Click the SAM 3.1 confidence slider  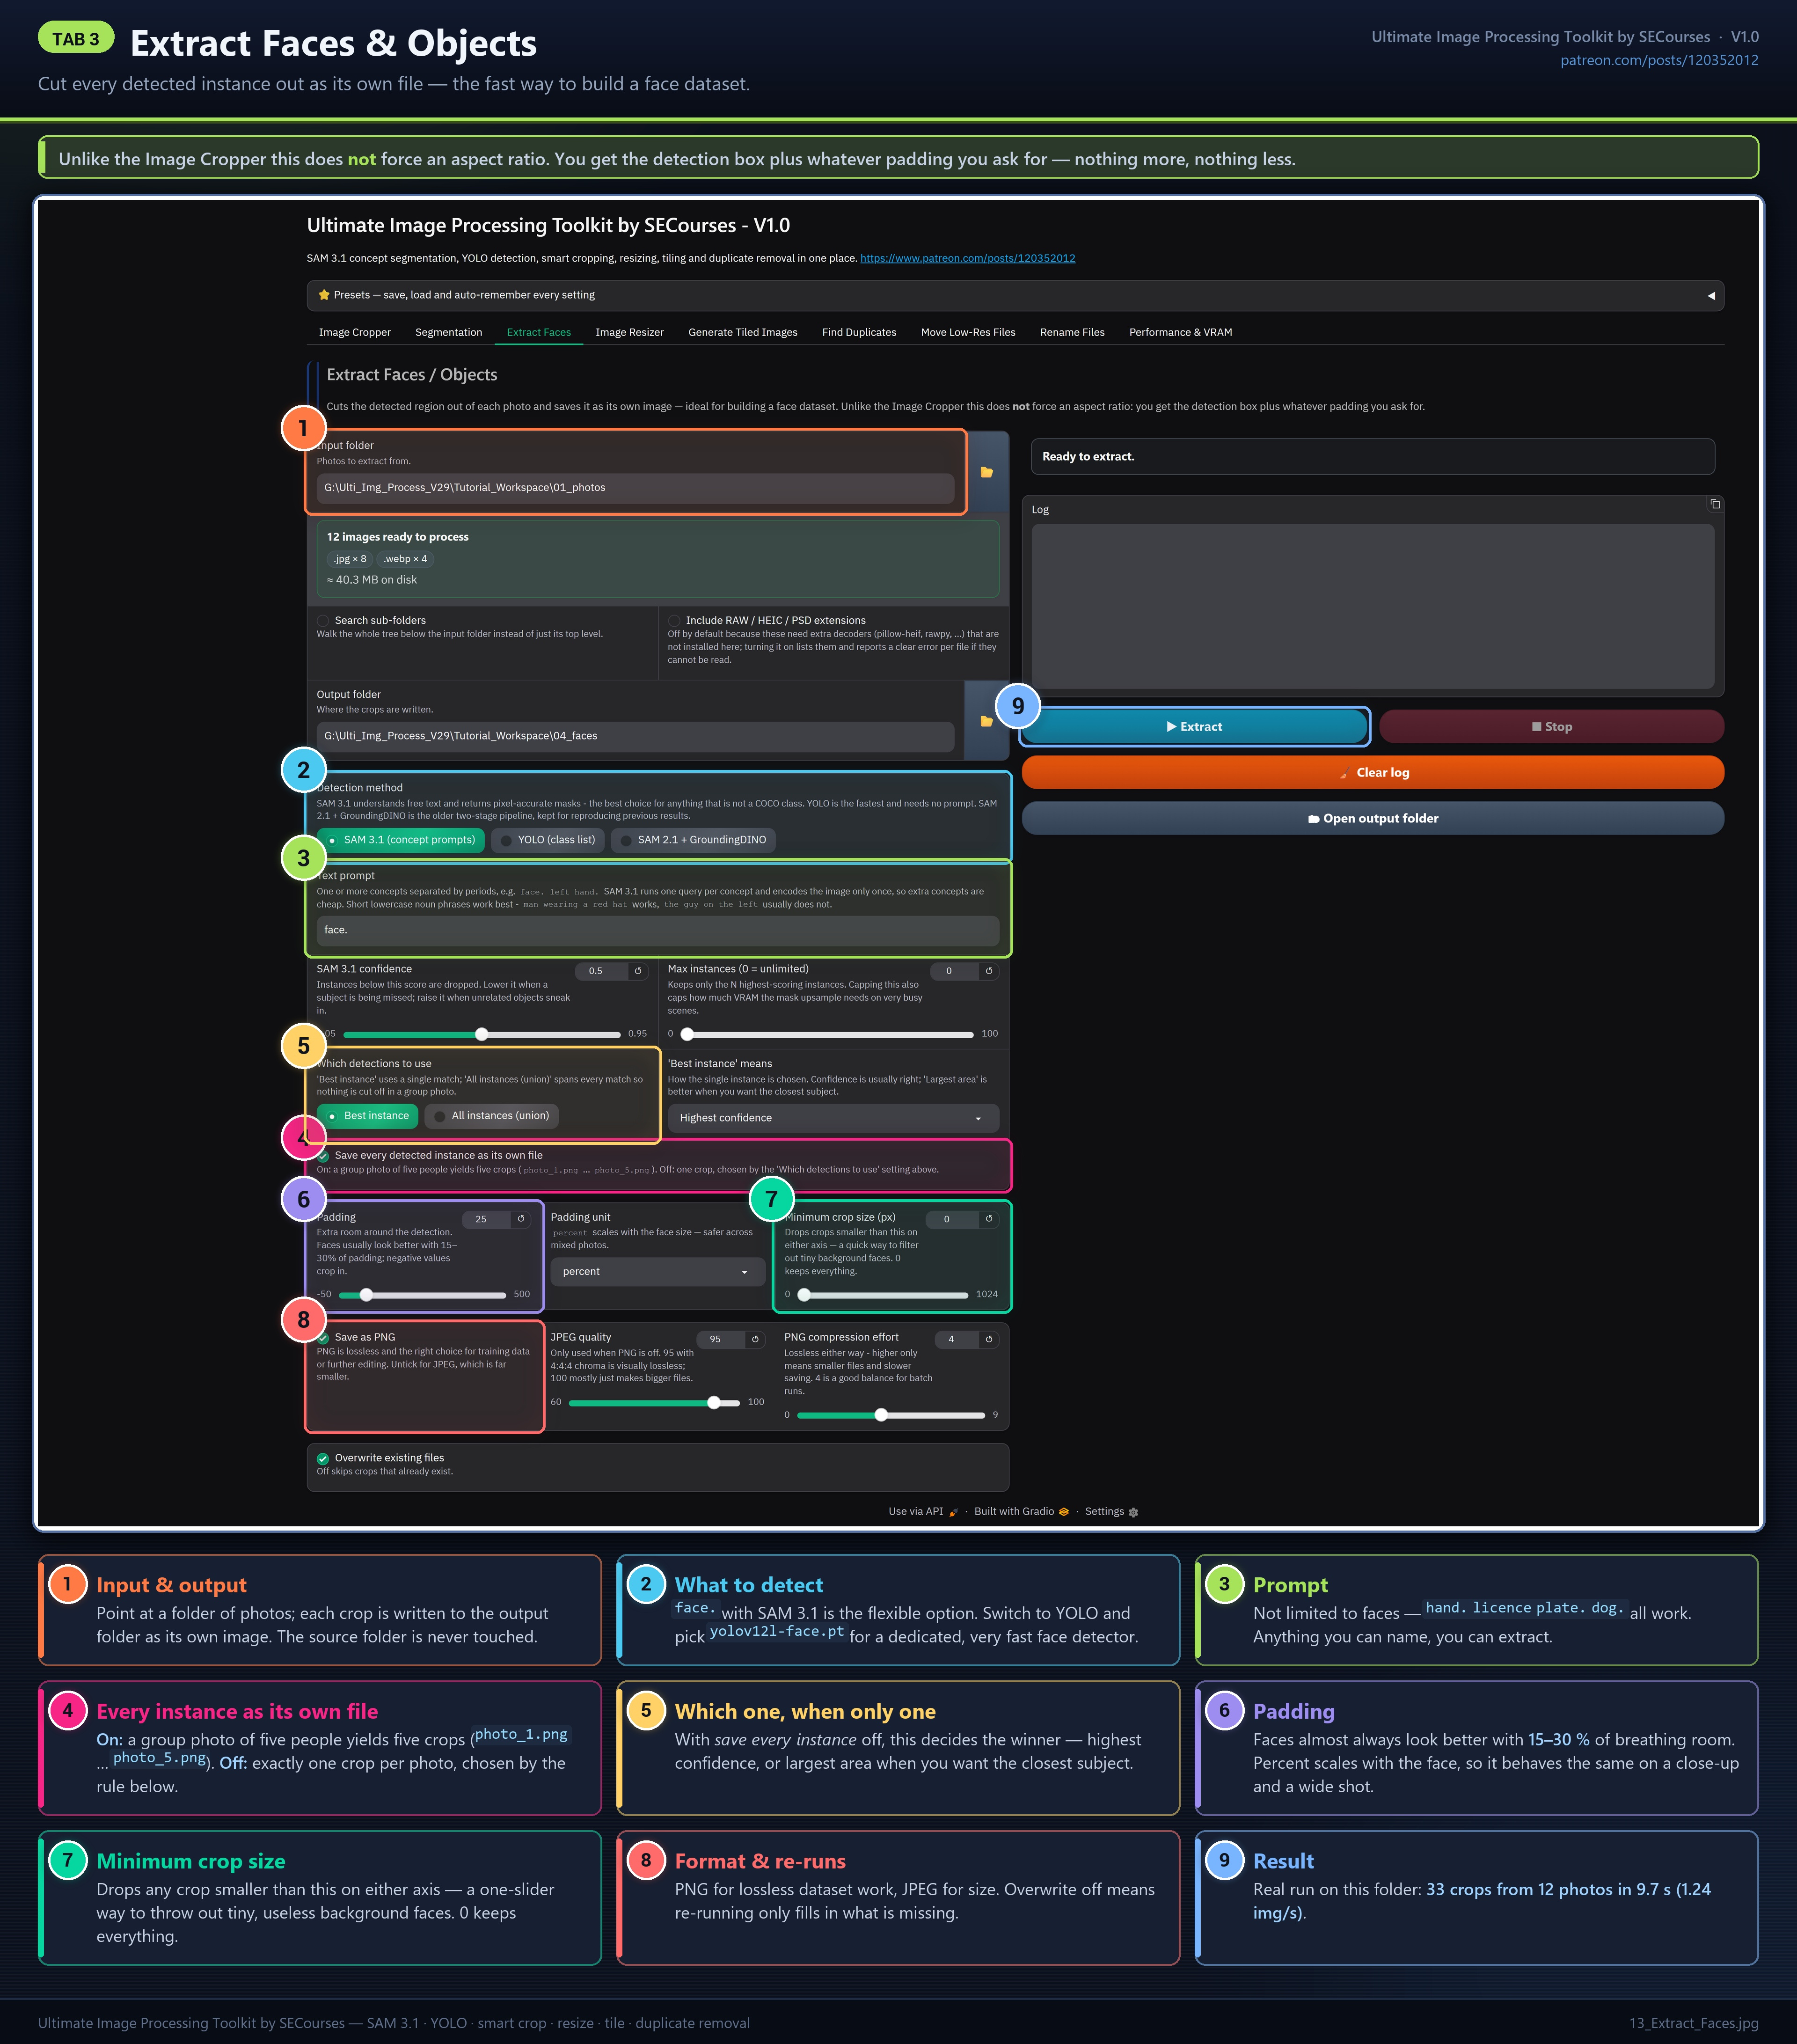(x=481, y=1035)
